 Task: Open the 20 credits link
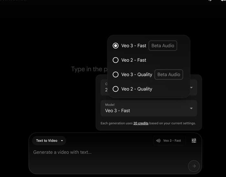coord(141,123)
